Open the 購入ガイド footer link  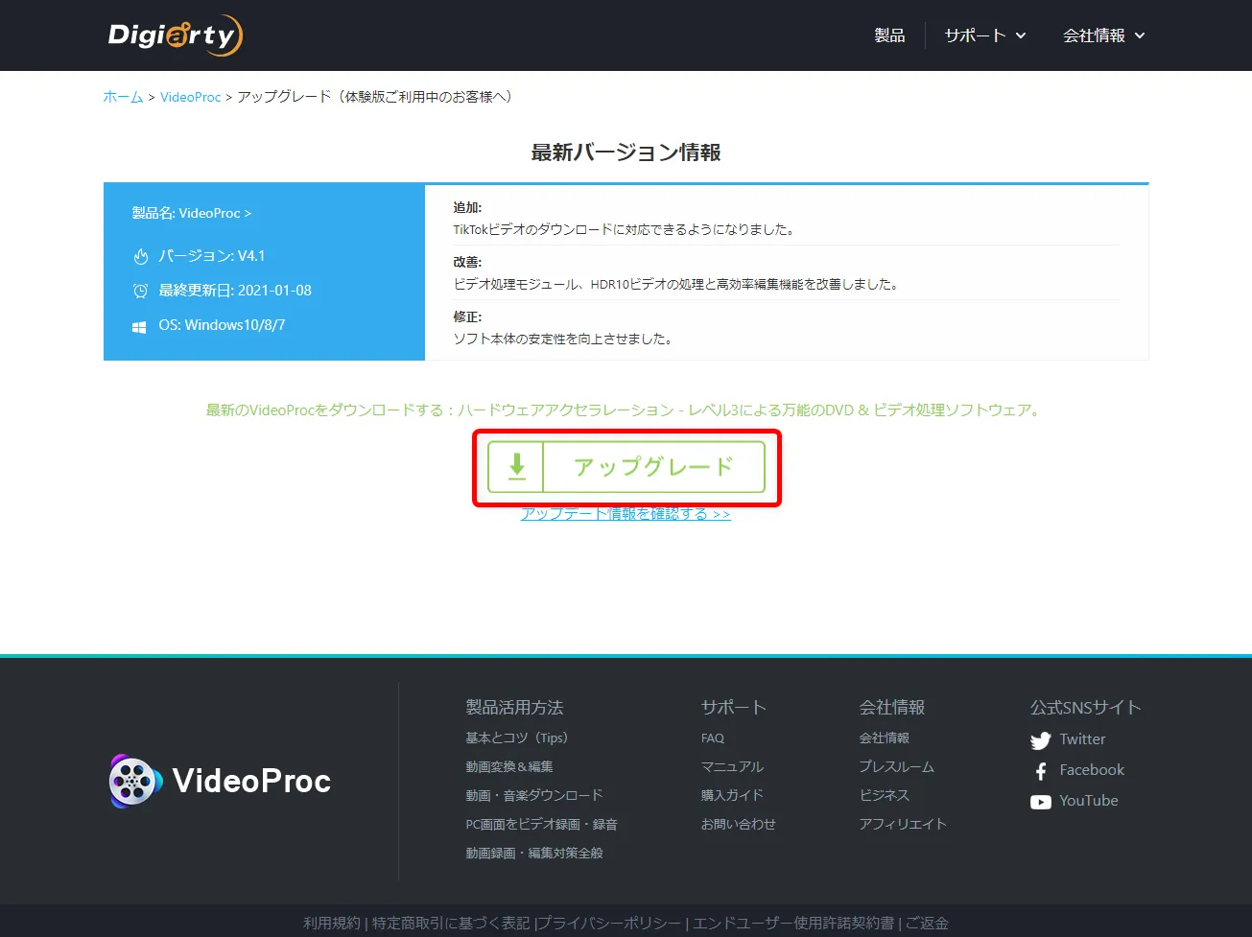click(732, 795)
